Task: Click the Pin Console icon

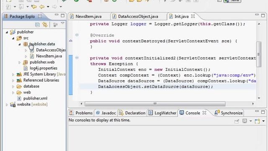Action: tap(237, 121)
